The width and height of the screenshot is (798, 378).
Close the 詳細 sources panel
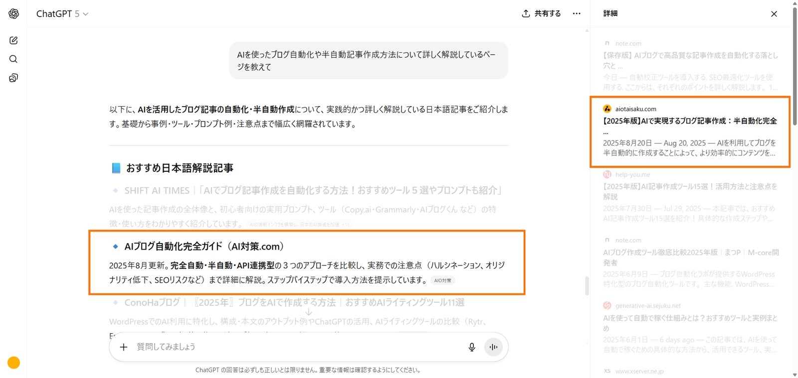pos(774,14)
